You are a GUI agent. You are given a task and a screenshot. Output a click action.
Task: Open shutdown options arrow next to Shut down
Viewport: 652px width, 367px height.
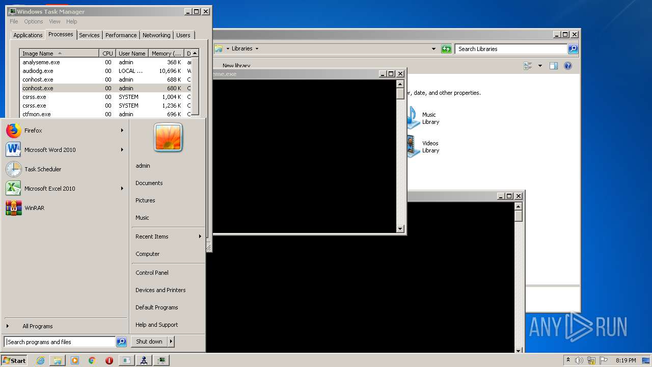171,342
